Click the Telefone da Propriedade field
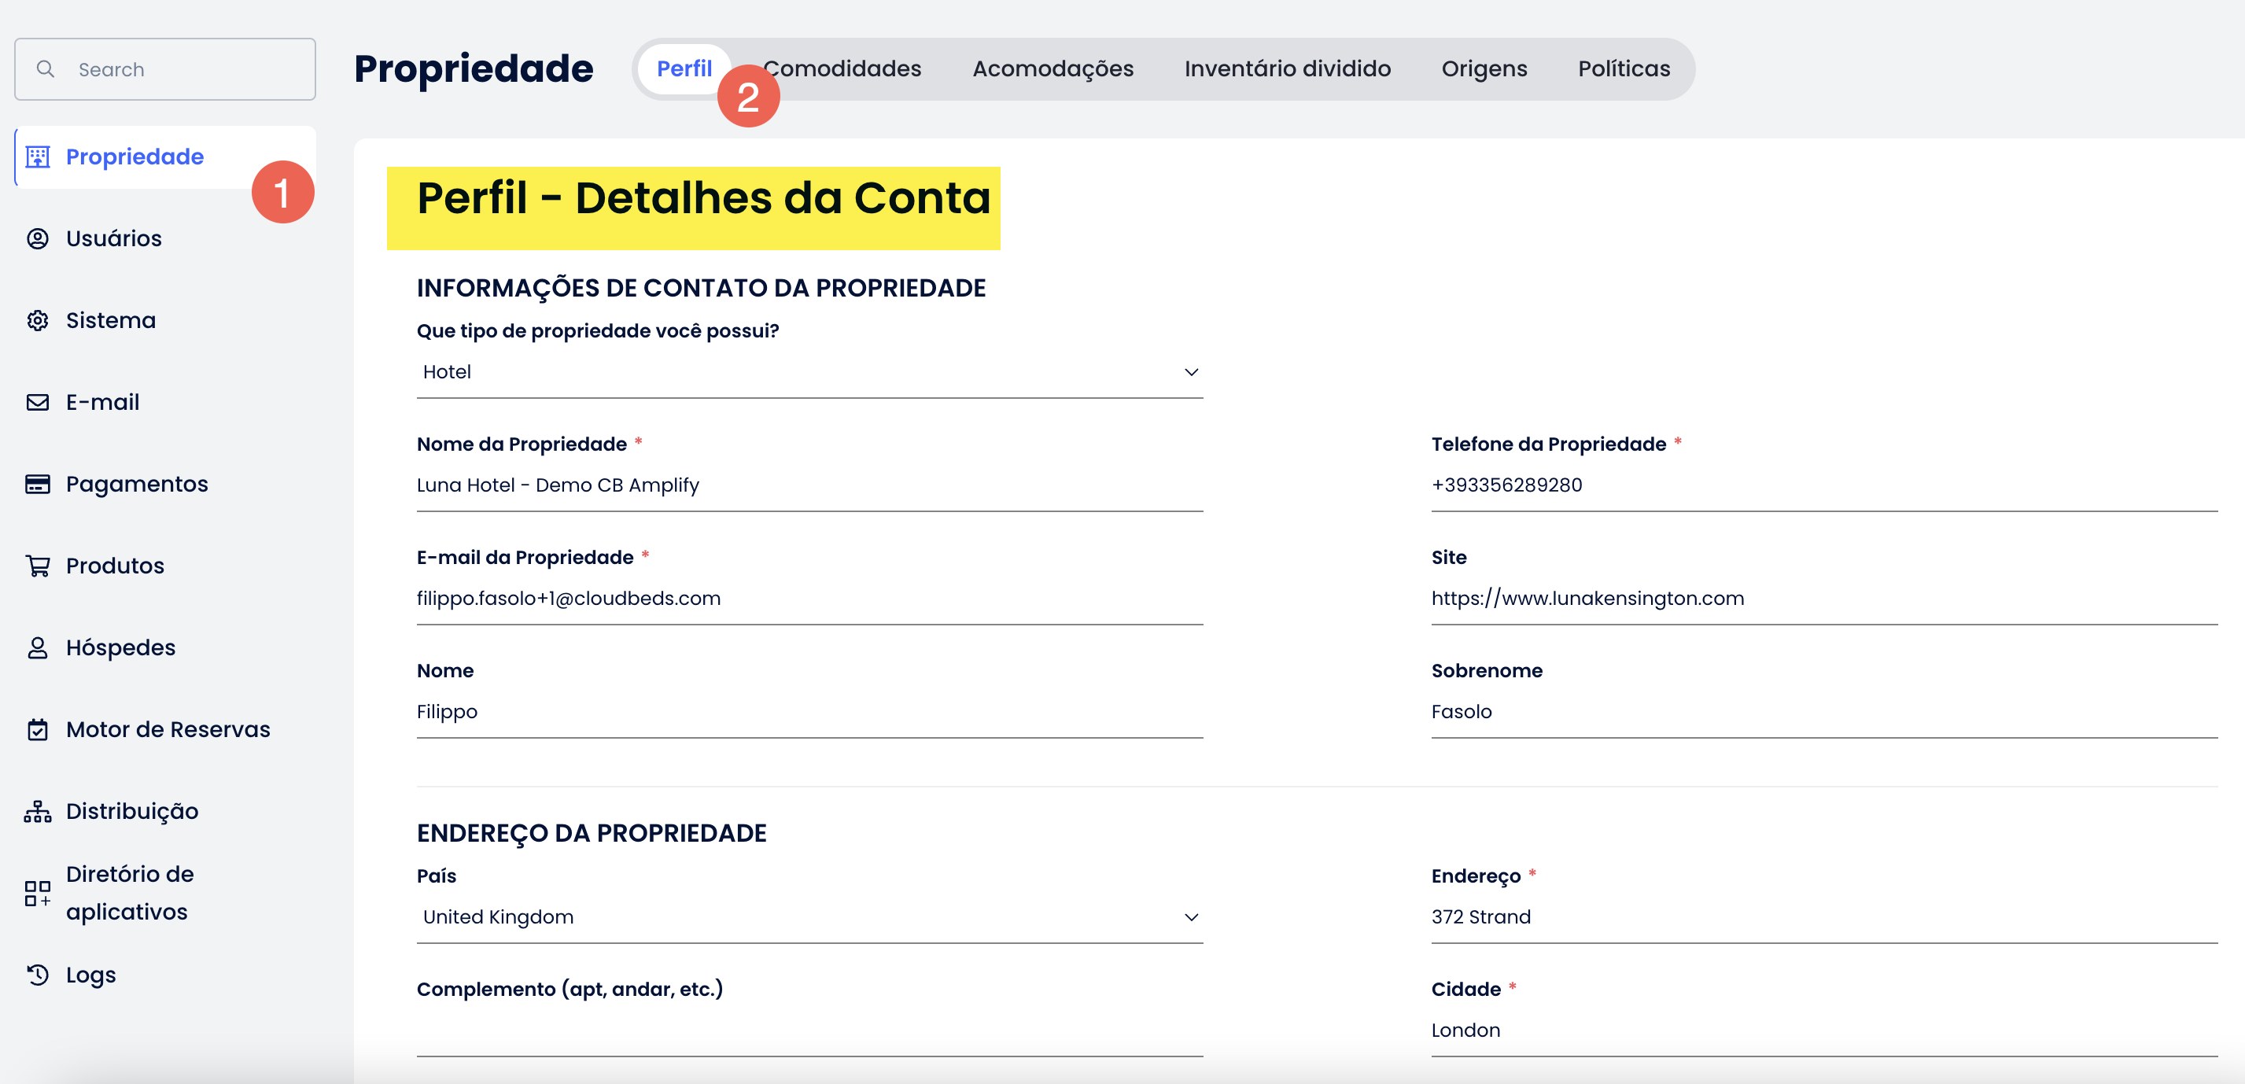Viewport: 2245px width, 1084px height. [x=1824, y=485]
